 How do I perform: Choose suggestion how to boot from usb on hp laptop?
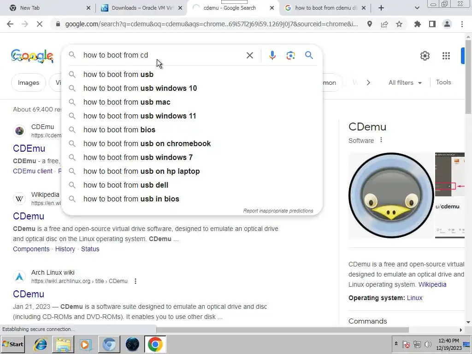(191, 171)
